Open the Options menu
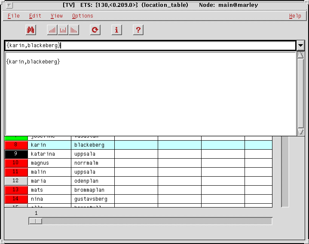The height and width of the screenshot is (244, 309). tap(83, 16)
